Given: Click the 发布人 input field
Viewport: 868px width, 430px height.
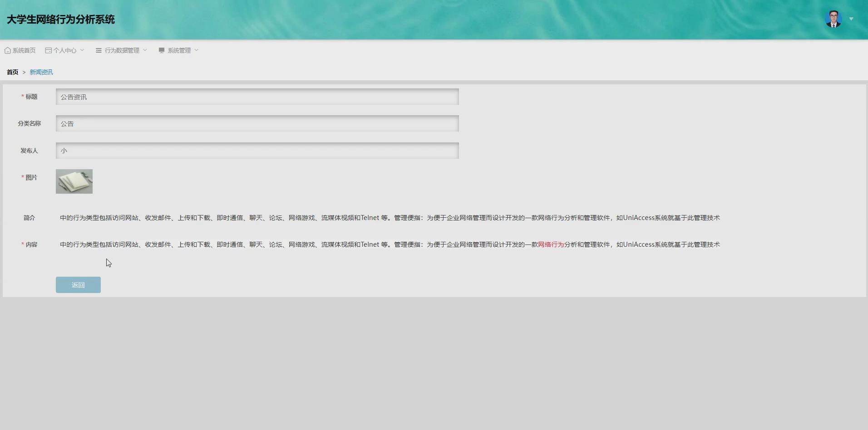Looking at the screenshot, I should tap(257, 151).
